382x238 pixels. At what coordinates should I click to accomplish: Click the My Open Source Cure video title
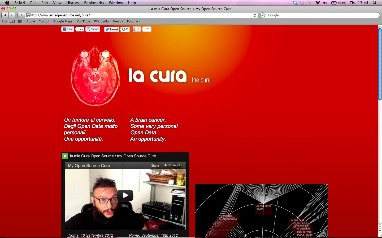click(x=89, y=166)
